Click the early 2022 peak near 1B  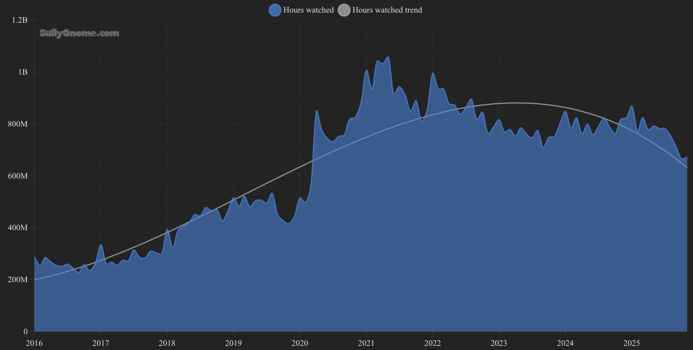point(433,73)
